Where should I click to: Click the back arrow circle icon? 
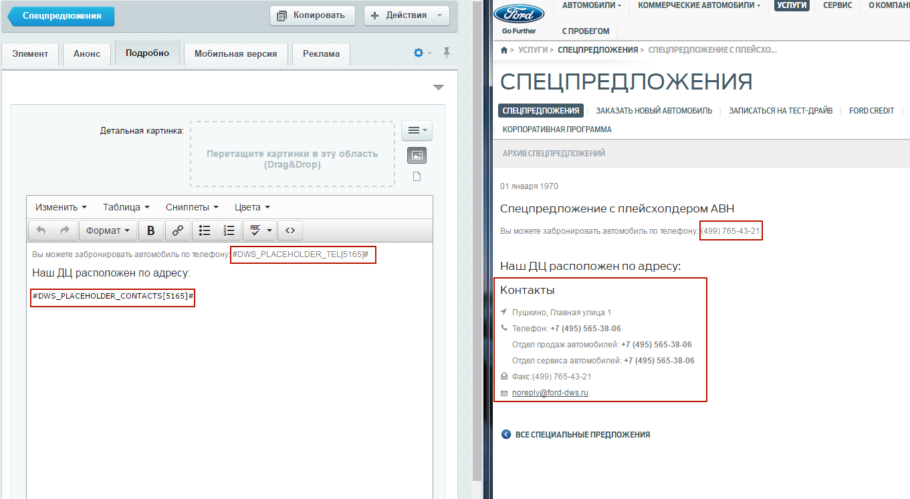[506, 434]
